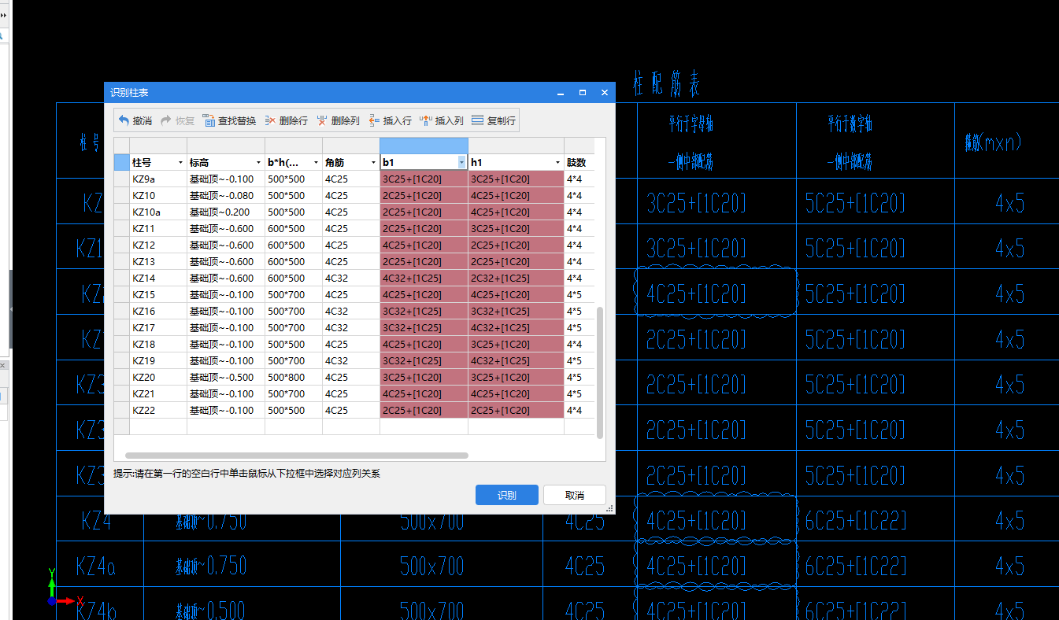Click 删除列 delete column tool
The width and height of the screenshot is (1059, 620).
[x=338, y=120]
